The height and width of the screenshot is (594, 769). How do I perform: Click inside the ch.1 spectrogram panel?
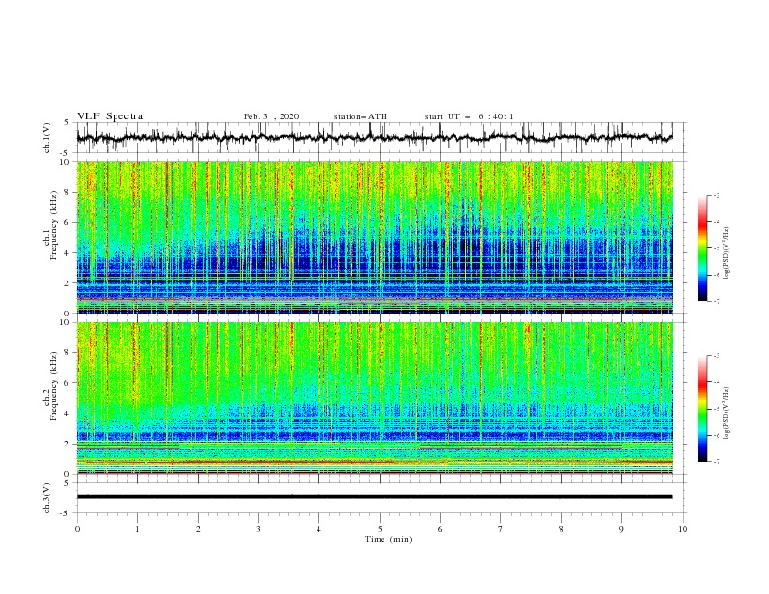tap(374, 237)
